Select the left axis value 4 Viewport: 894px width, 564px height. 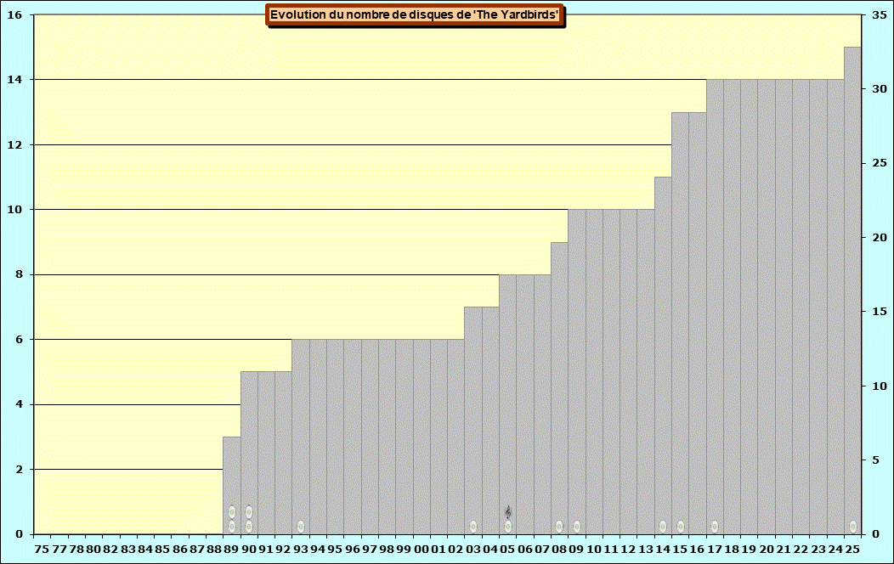[x=20, y=404]
